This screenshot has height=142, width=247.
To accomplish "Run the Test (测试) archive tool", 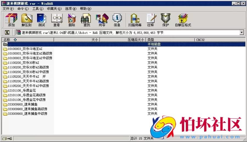I will (42, 20).
